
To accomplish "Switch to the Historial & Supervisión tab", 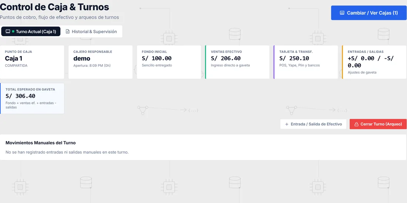I will coord(91,31).
